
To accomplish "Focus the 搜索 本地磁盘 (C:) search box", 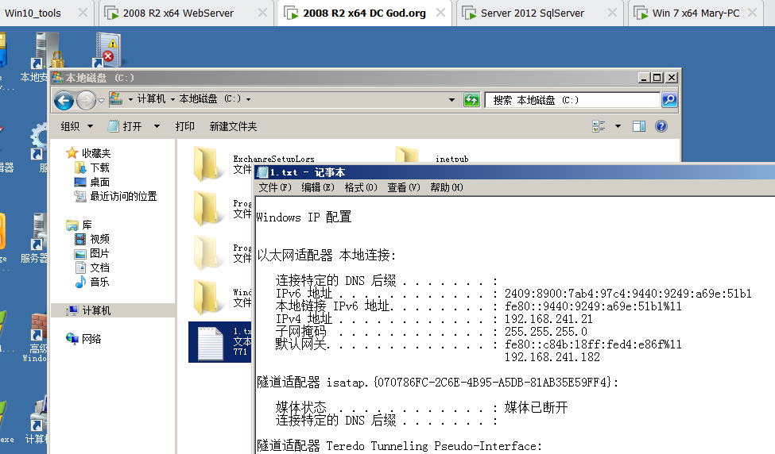I will (573, 100).
